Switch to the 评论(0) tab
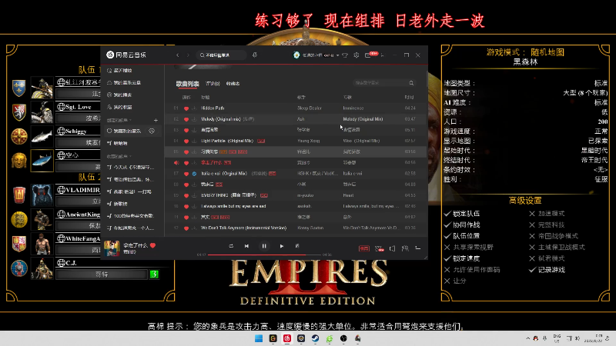The height and width of the screenshot is (346, 616). [x=213, y=84]
